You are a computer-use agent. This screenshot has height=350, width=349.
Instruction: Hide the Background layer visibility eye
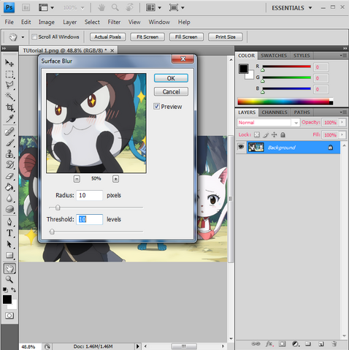click(241, 147)
